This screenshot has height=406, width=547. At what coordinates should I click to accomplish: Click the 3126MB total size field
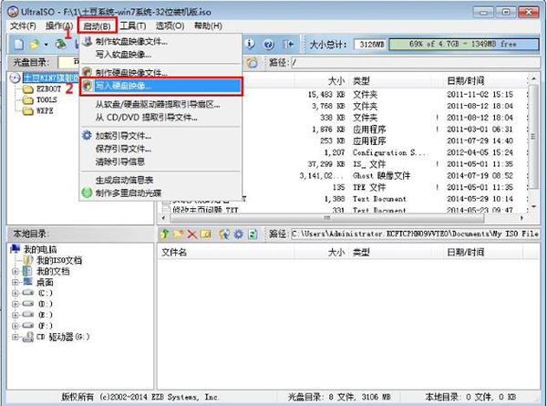click(371, 45)
